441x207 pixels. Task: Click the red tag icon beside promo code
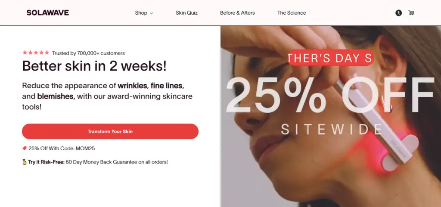25,148
